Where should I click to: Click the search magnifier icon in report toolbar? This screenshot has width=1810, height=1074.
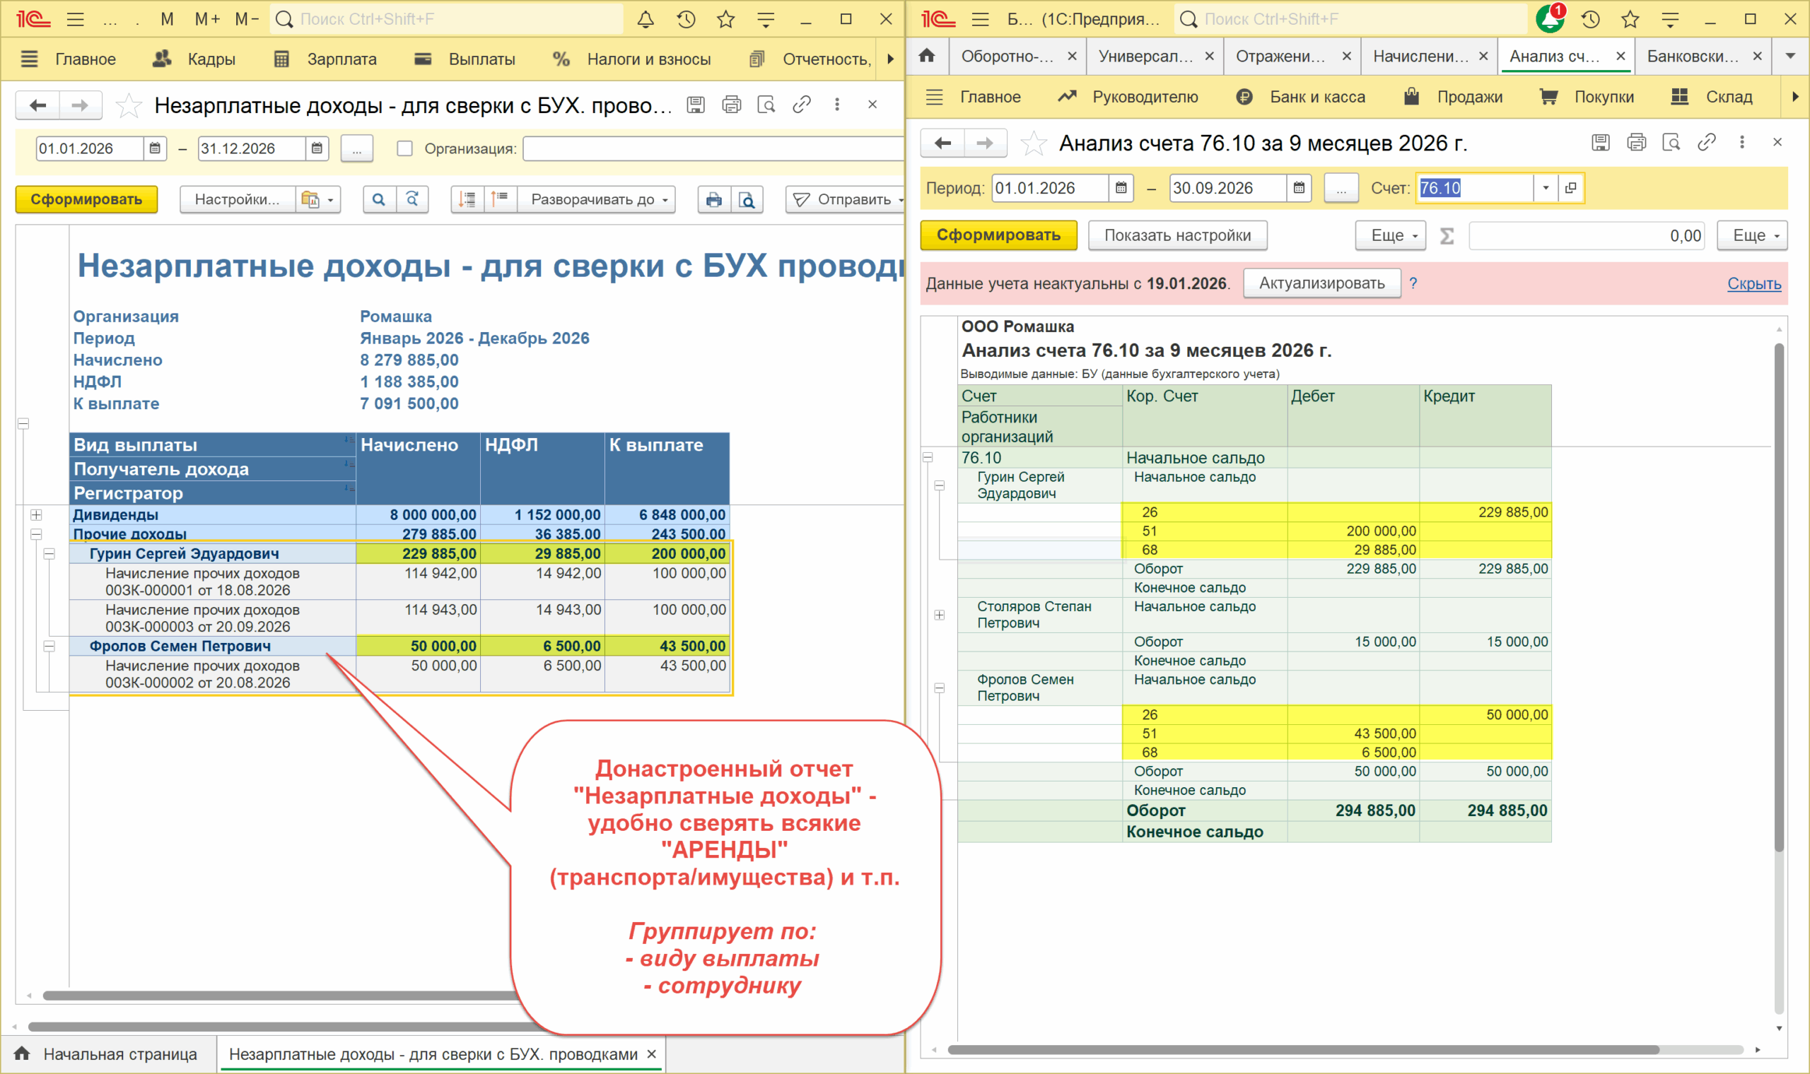379,199
